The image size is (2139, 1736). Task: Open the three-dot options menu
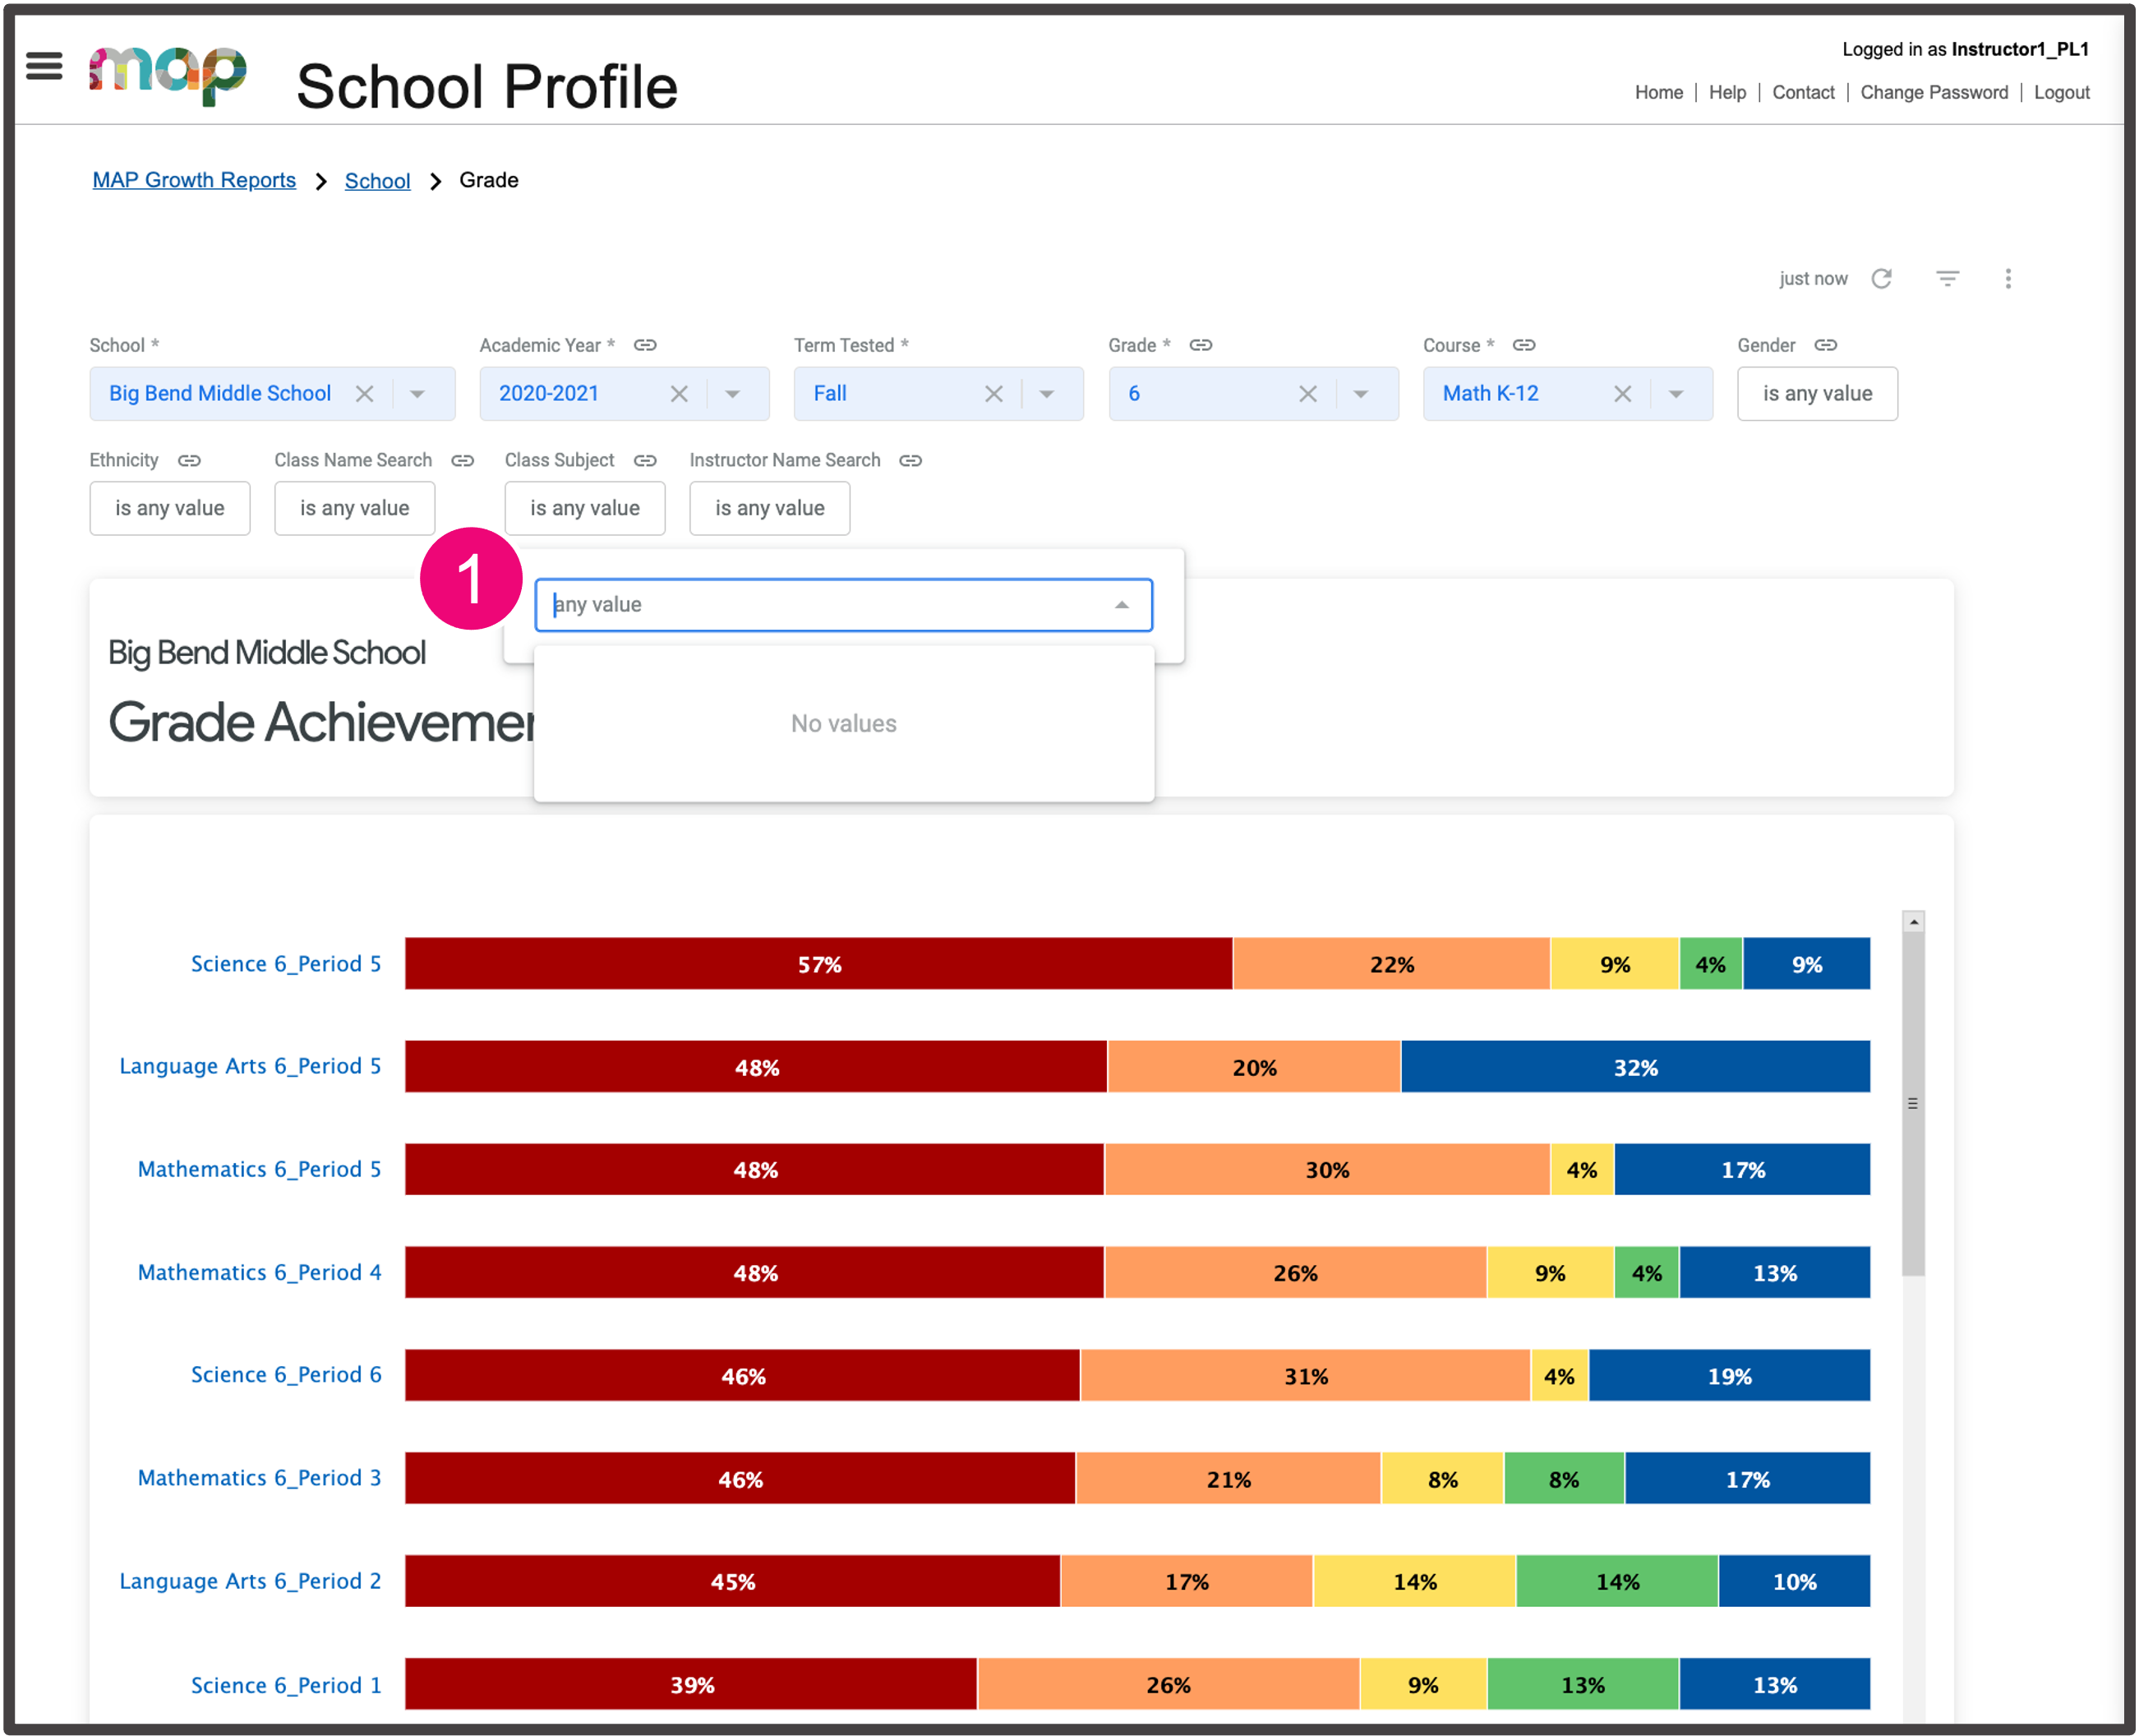pyautogui.click(x=2008, y=279)
